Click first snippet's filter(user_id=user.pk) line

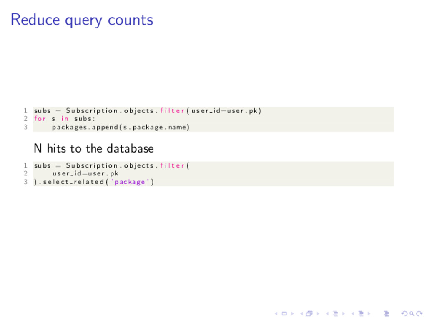[x=148, y=111]
